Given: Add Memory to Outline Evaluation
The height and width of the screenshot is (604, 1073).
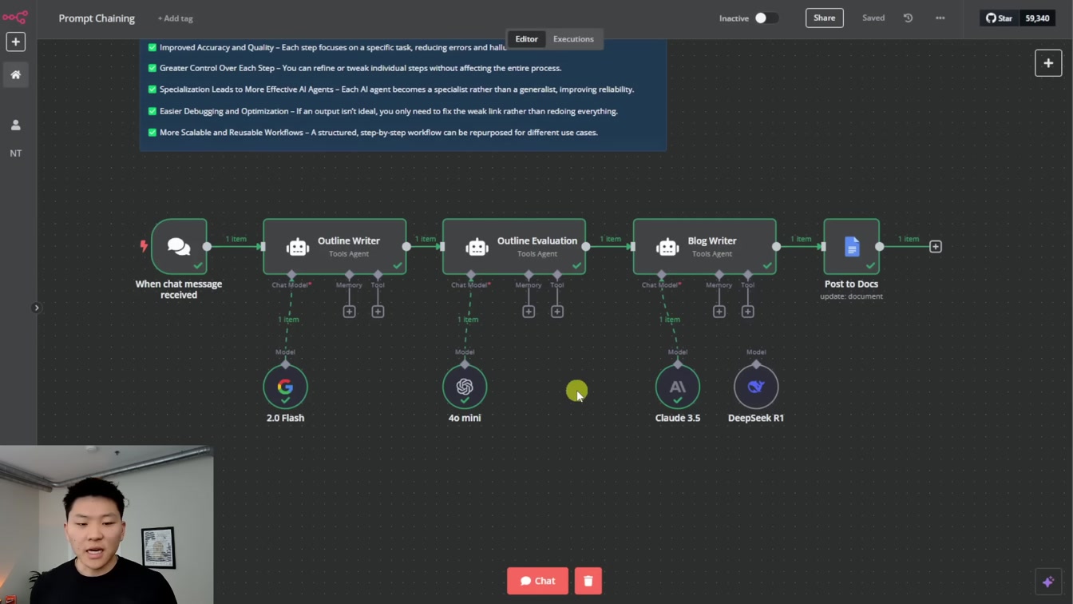Looking at the screenshot, I should coord(529,312).
